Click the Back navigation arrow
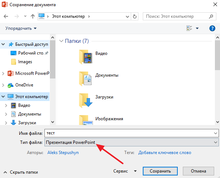Image resolution: width=220 pixels, height=178 pixels. (x=6, y=17)
